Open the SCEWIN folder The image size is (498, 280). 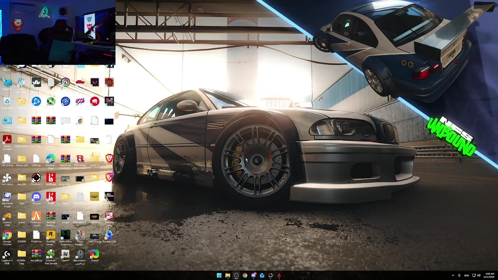coord(22,236)
